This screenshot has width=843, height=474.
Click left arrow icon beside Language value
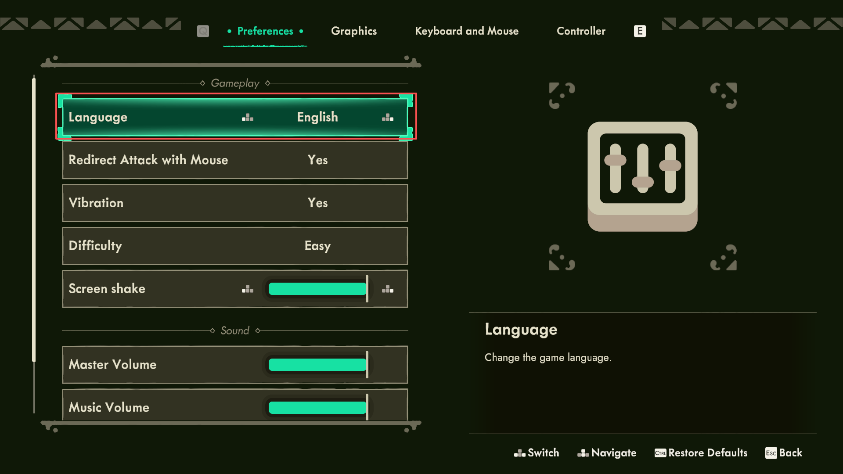[x=248, y=117]
